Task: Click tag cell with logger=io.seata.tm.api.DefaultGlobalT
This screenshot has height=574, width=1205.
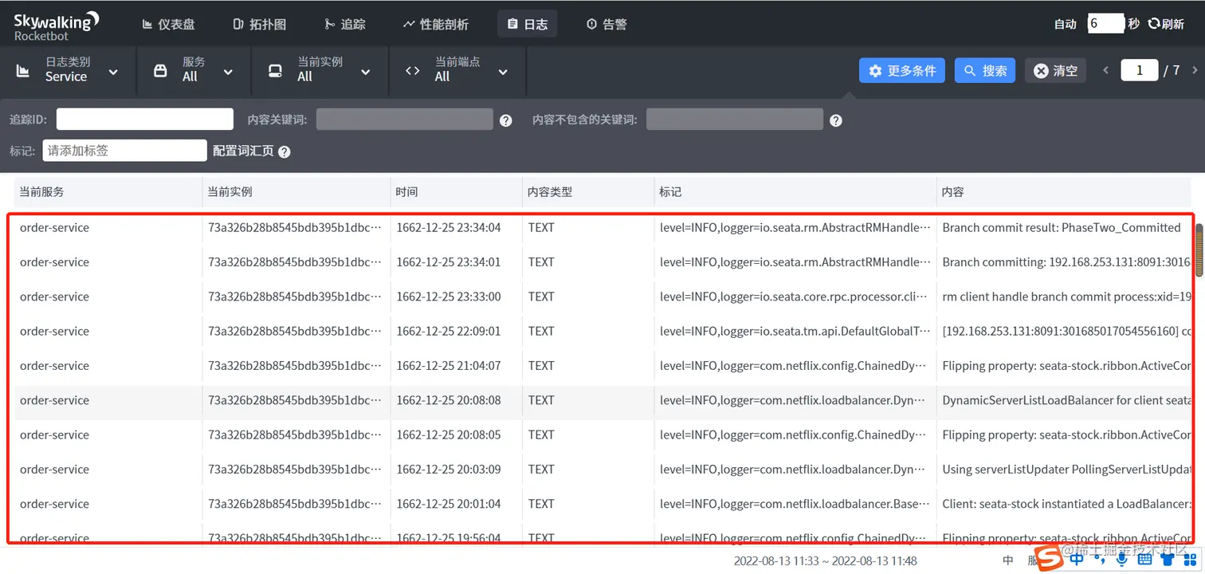Action: pyautogui.click(x=795, y=331)
